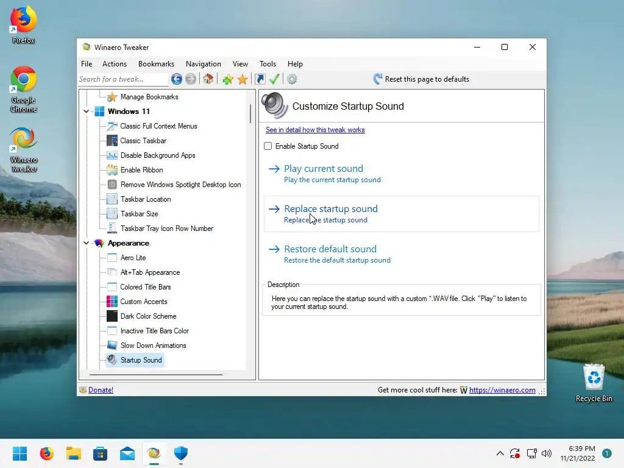
Task: Open the Actions menu
Action: tap(115, 63)
